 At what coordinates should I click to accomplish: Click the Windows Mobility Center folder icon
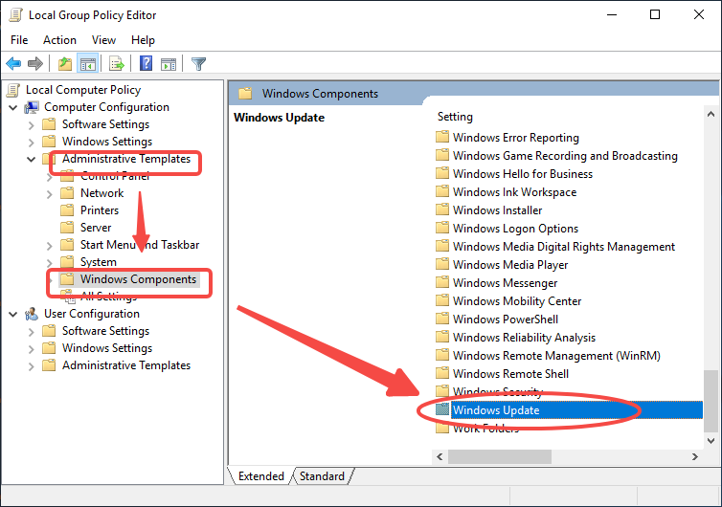coord(442,300)
